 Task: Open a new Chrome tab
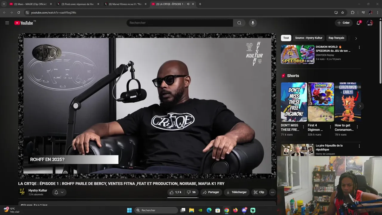[x=200, y=4]
